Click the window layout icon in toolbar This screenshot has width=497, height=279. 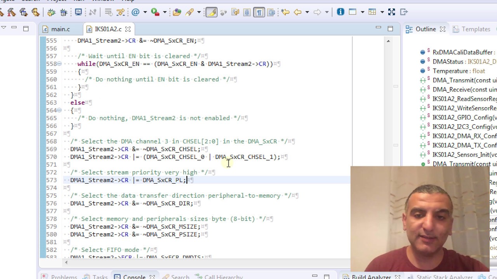353,12
